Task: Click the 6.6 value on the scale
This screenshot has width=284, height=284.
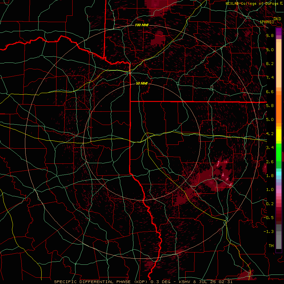Action: 270,92
